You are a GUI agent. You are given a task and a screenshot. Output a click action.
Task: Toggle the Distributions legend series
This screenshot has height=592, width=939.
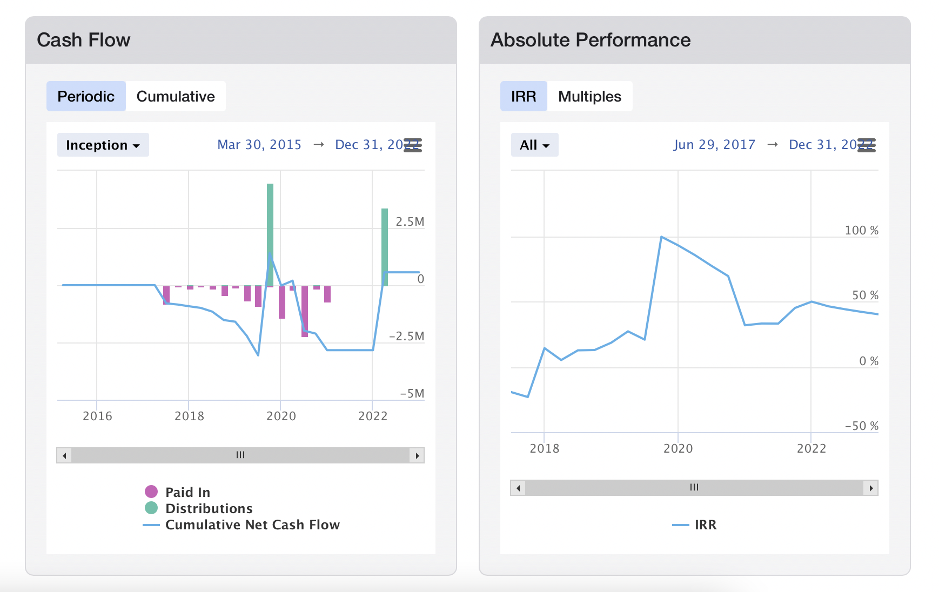(x=199, y=508)
